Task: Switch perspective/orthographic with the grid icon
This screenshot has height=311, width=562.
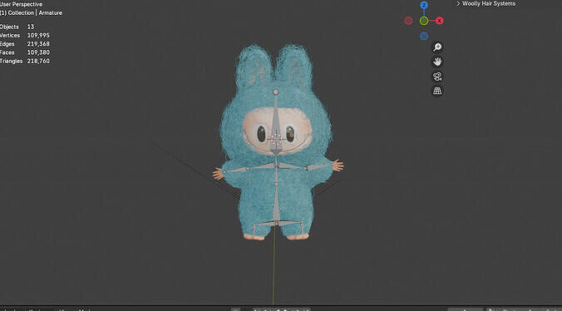Action: (x=437, y=91)
